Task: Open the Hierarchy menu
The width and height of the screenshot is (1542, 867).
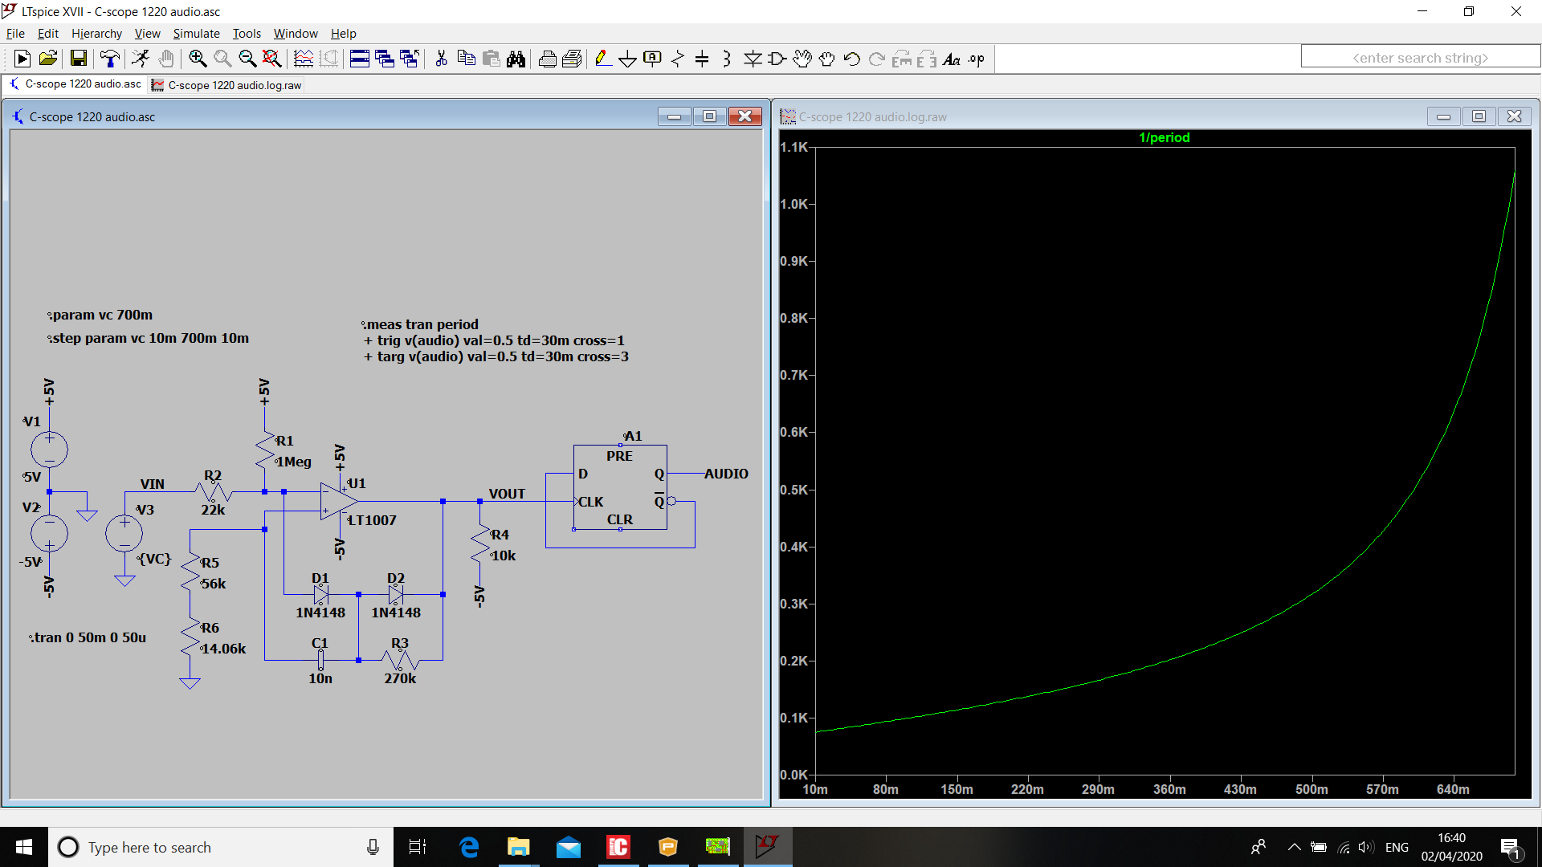Action: (x=96, y=34)
